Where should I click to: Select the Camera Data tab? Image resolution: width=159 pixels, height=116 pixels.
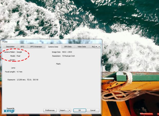click(53, 47)
